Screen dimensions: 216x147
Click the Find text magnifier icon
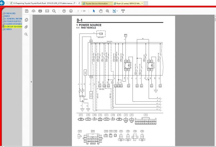click(x=54, y=11)
